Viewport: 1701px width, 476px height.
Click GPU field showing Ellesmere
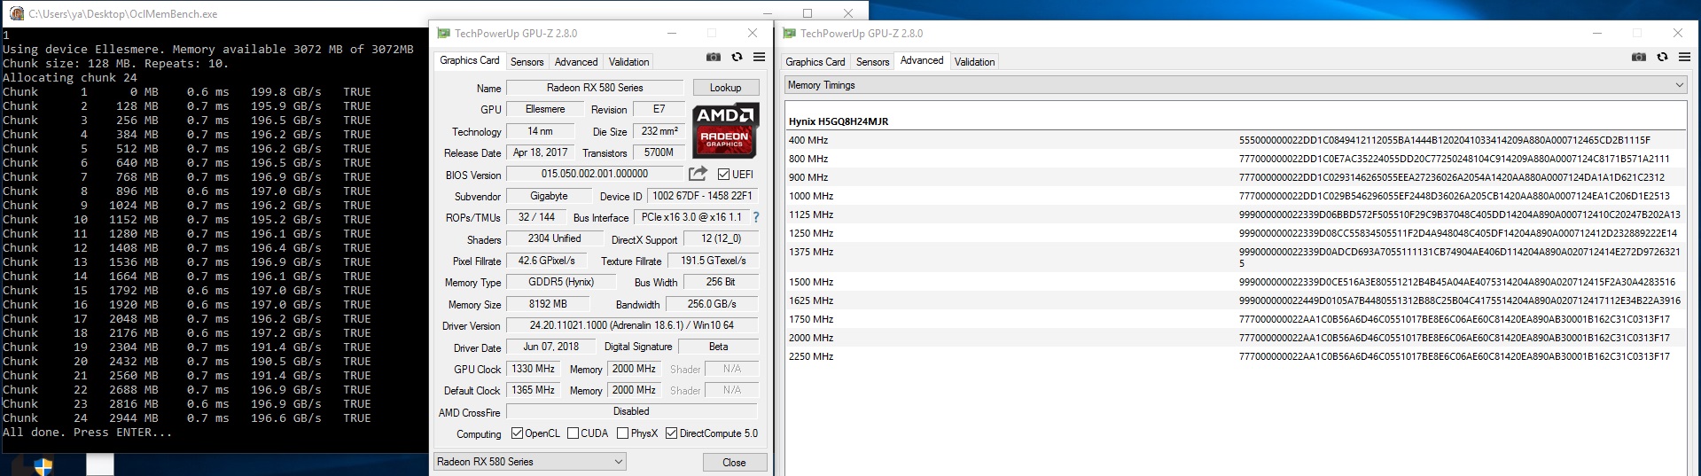(x=545, y=109)
